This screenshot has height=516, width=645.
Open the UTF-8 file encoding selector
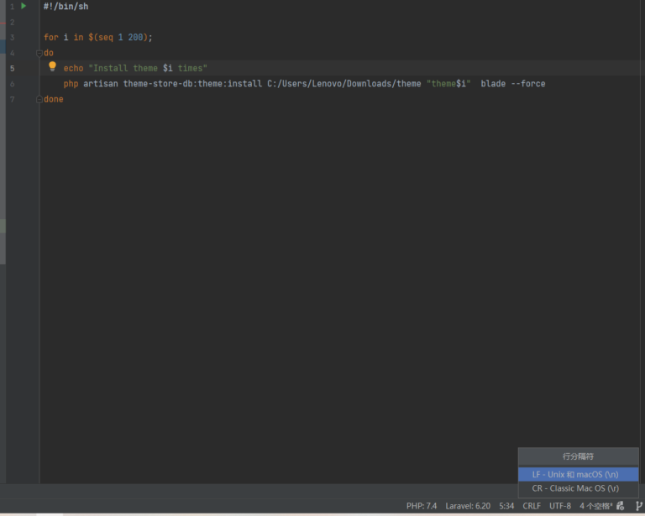click(x=560, y=506)
